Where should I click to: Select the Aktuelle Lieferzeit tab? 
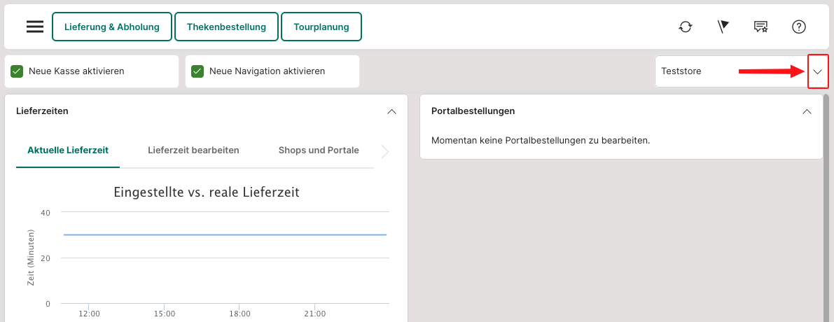click(x=68, y=150)
